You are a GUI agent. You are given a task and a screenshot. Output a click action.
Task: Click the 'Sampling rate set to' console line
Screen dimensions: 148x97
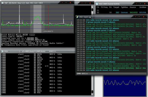(x=20, y=38)
